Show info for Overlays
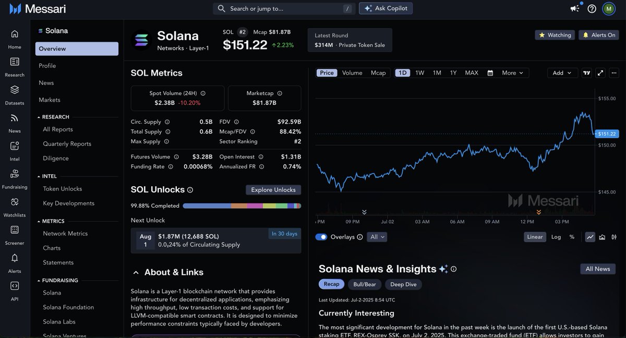626x338 pixels. coord(359,237)
